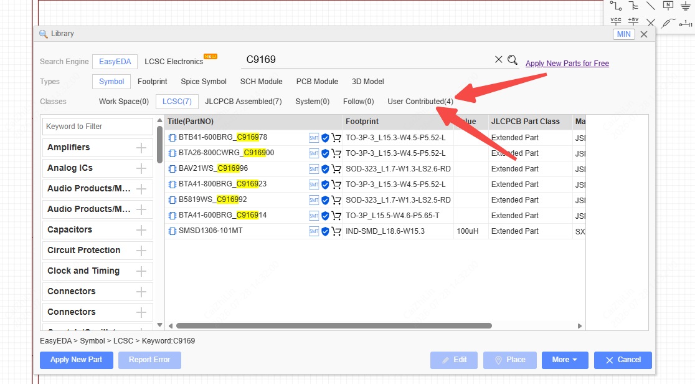Select the No Connect X flag tool
The height and width of the screenshot is (384, 695).
(651, 22)
